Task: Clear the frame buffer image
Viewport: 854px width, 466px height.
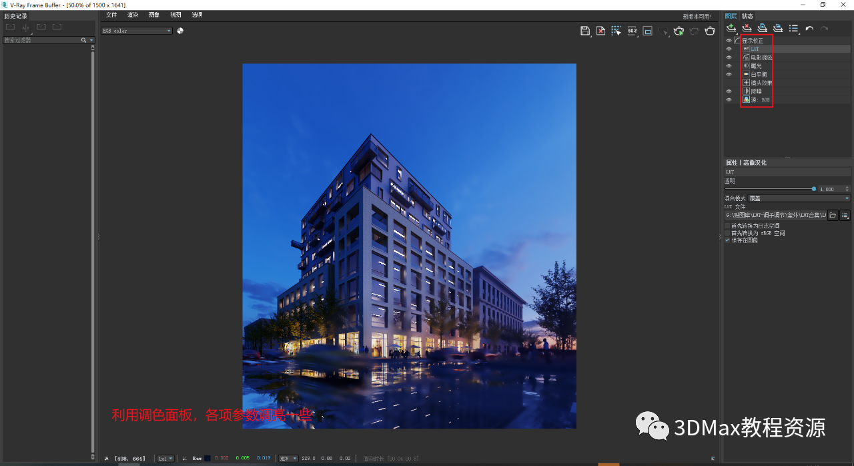Action: click(x=600, y=30)
